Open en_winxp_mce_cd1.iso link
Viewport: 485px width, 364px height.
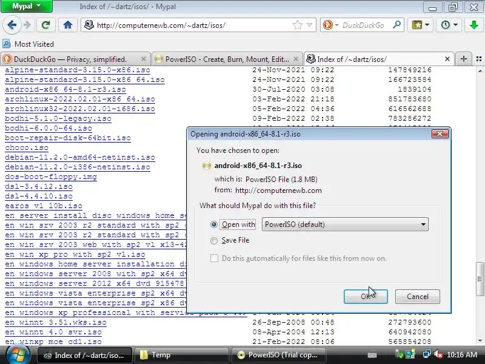(x=53, y=342)
